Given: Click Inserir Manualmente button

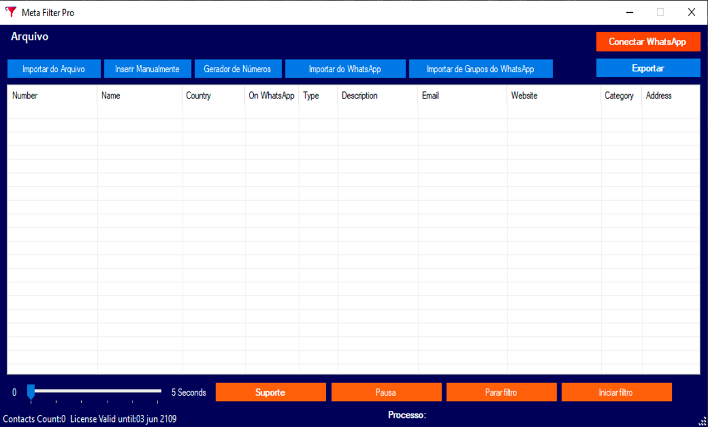Looking at the screenshot, I should click(147, 69).
